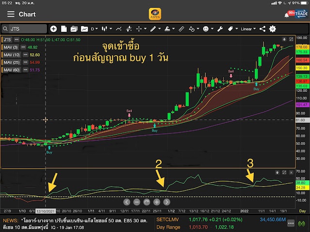Maximize the main price chart pane
This screenshot has height=232, width=310.
291,39
